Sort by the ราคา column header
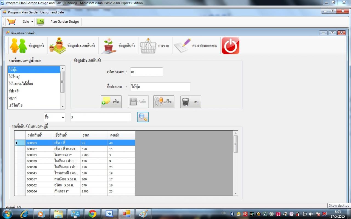 94,135
